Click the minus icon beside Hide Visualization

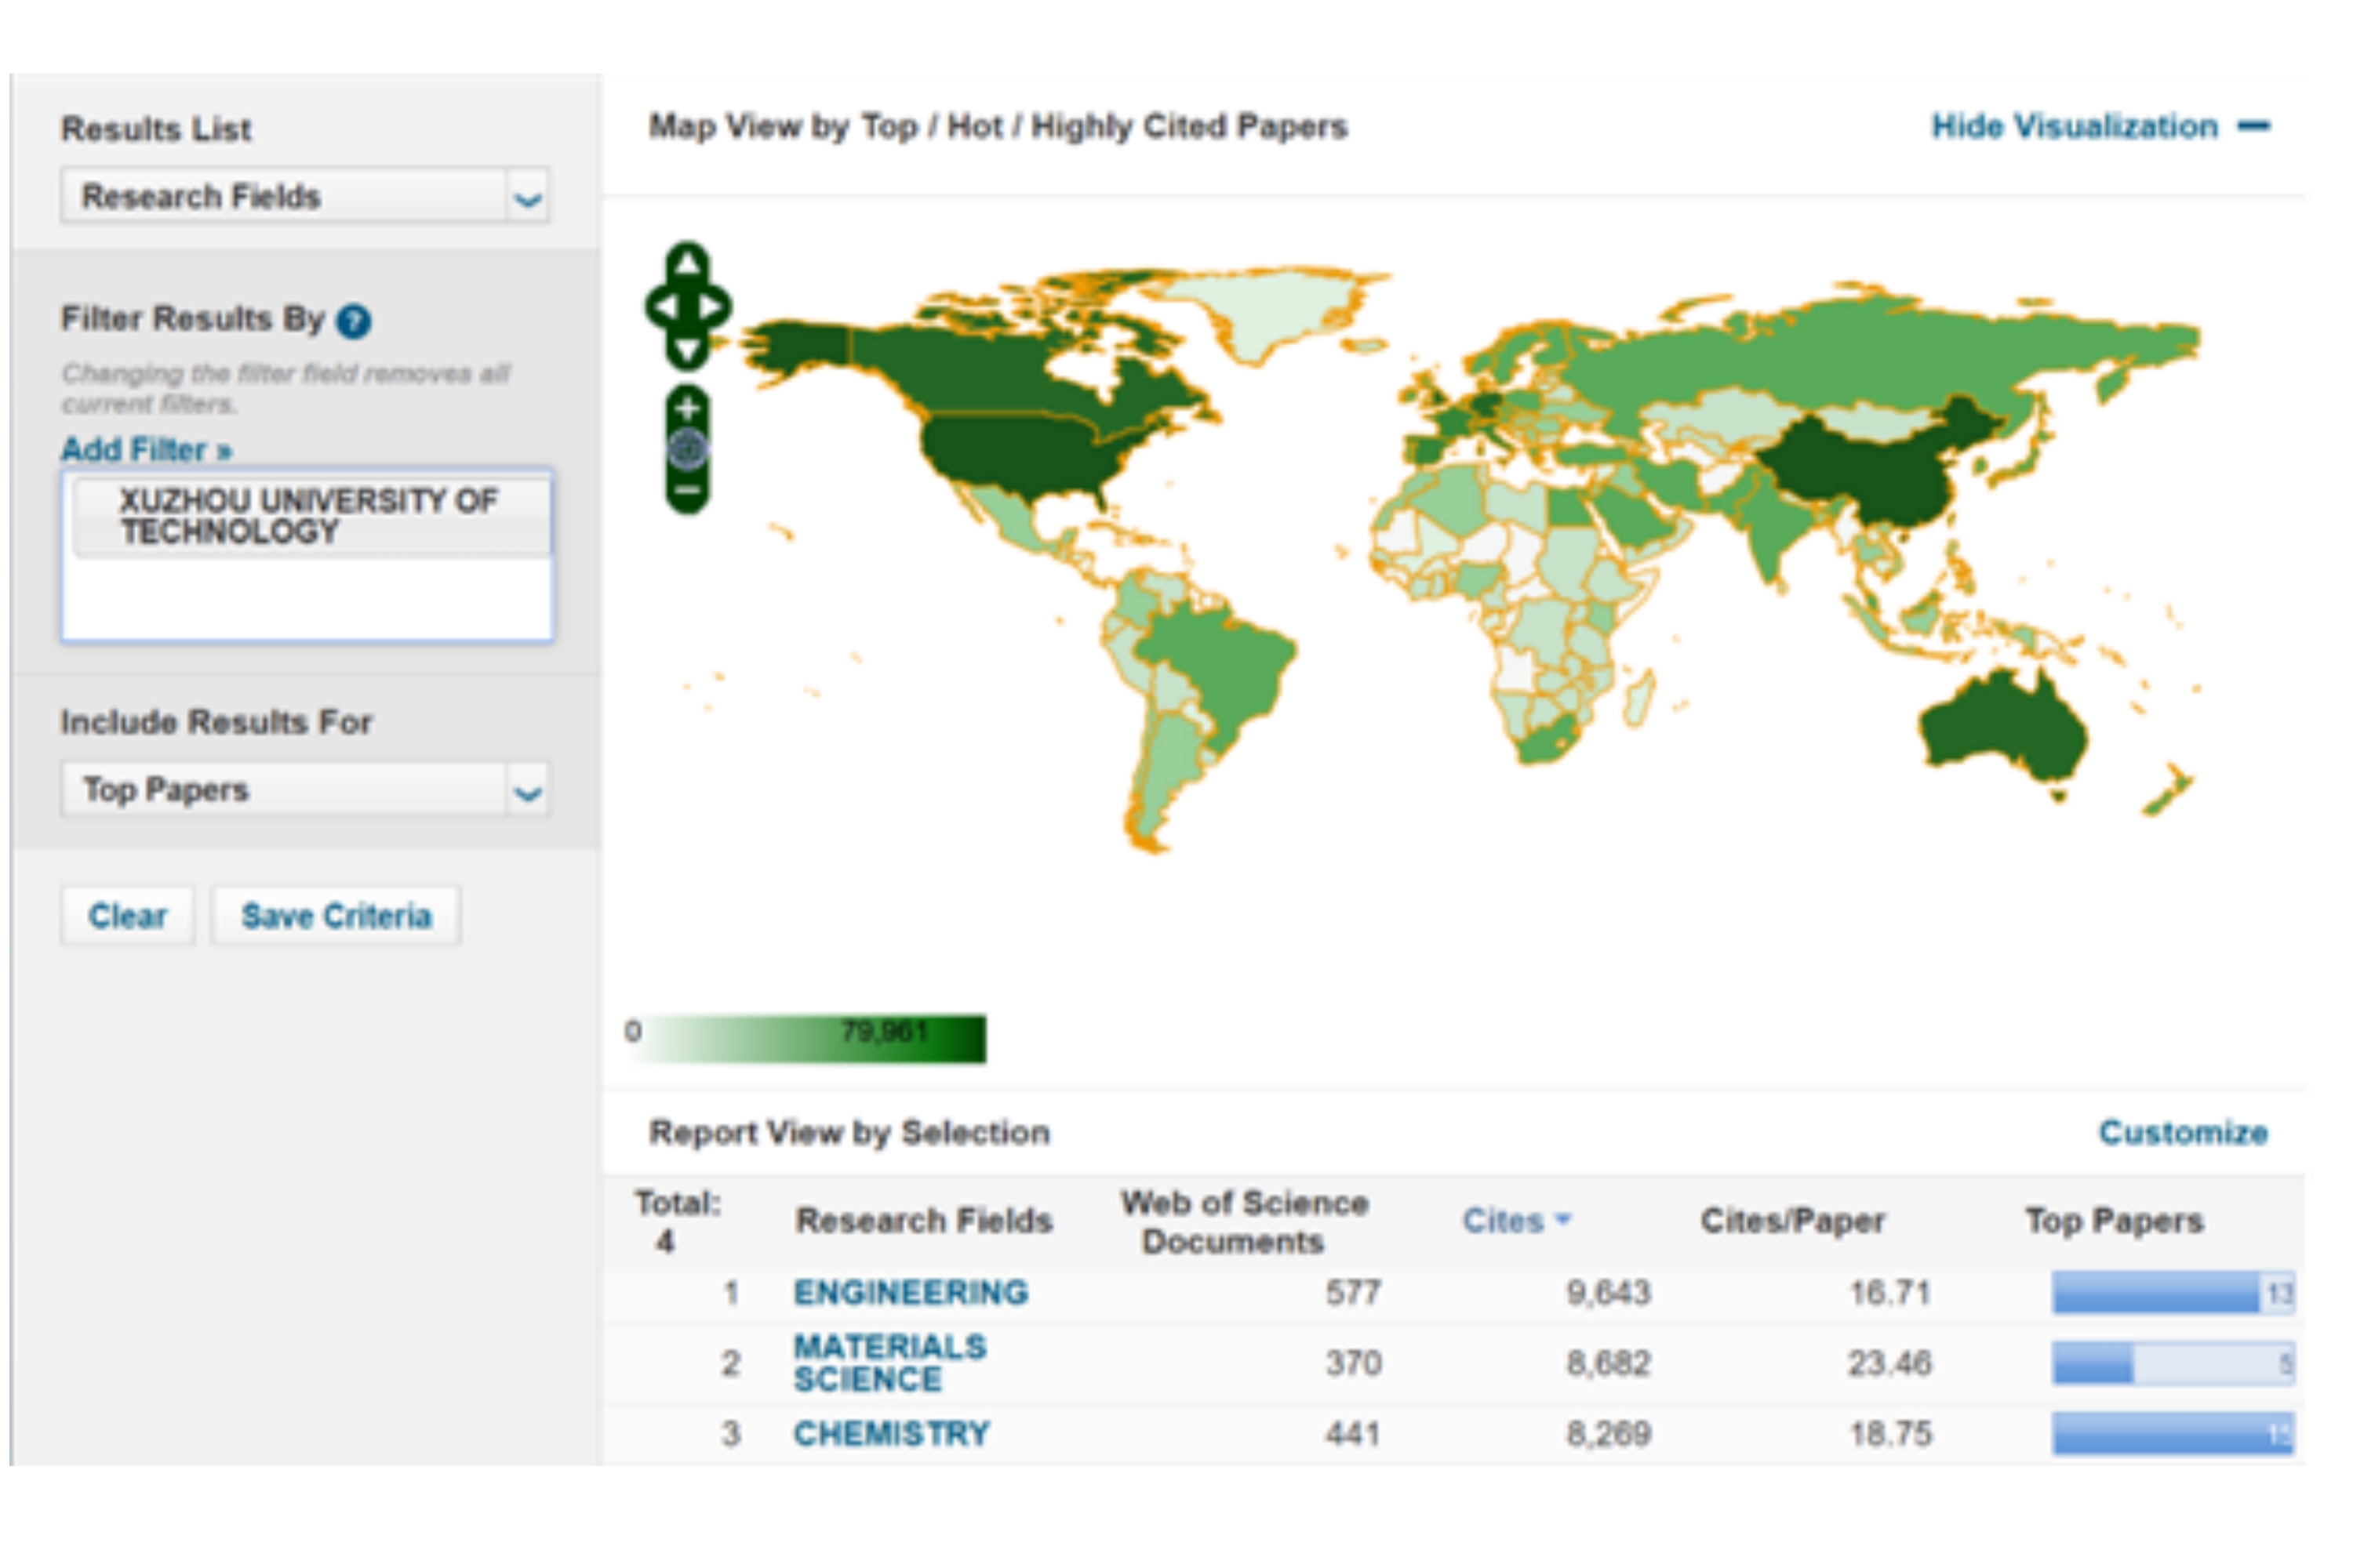[x=2253, y=126]
